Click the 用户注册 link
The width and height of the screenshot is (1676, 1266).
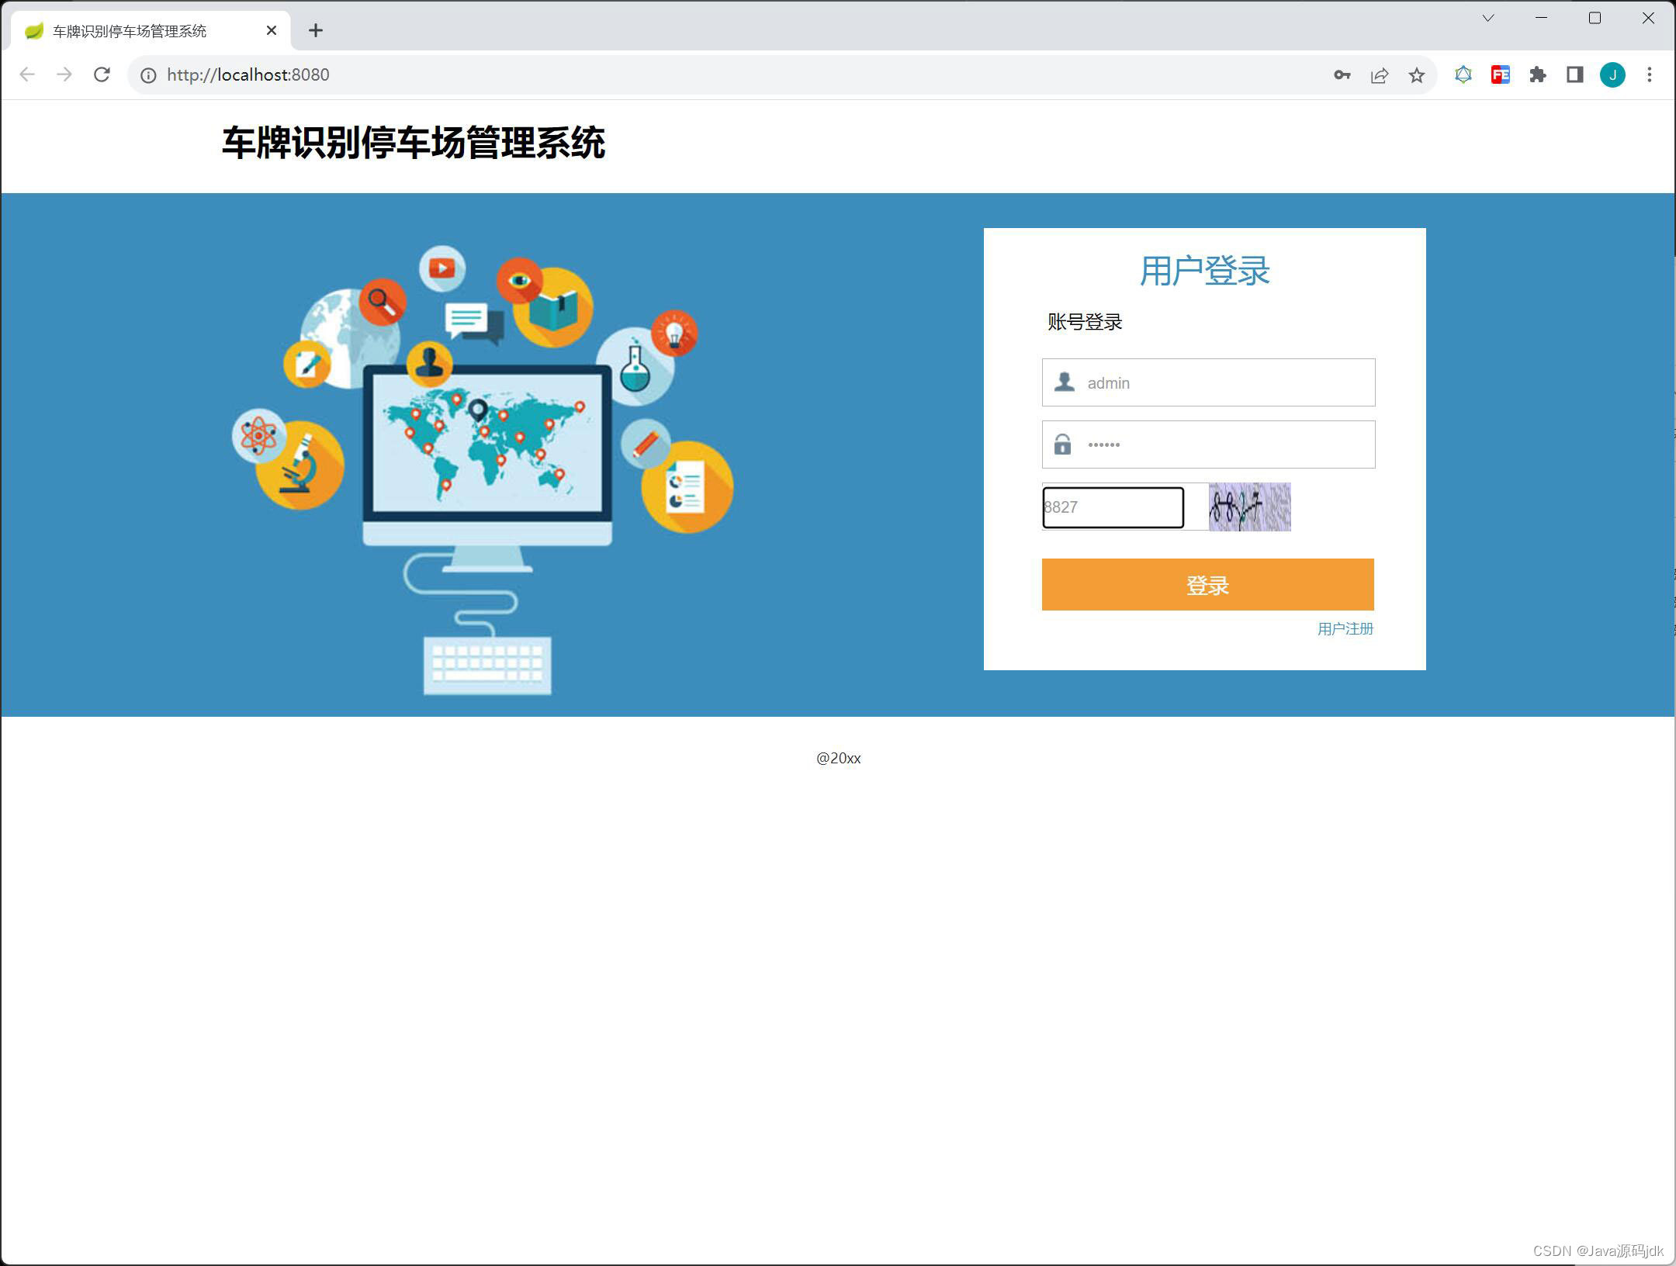[1345, 629]
